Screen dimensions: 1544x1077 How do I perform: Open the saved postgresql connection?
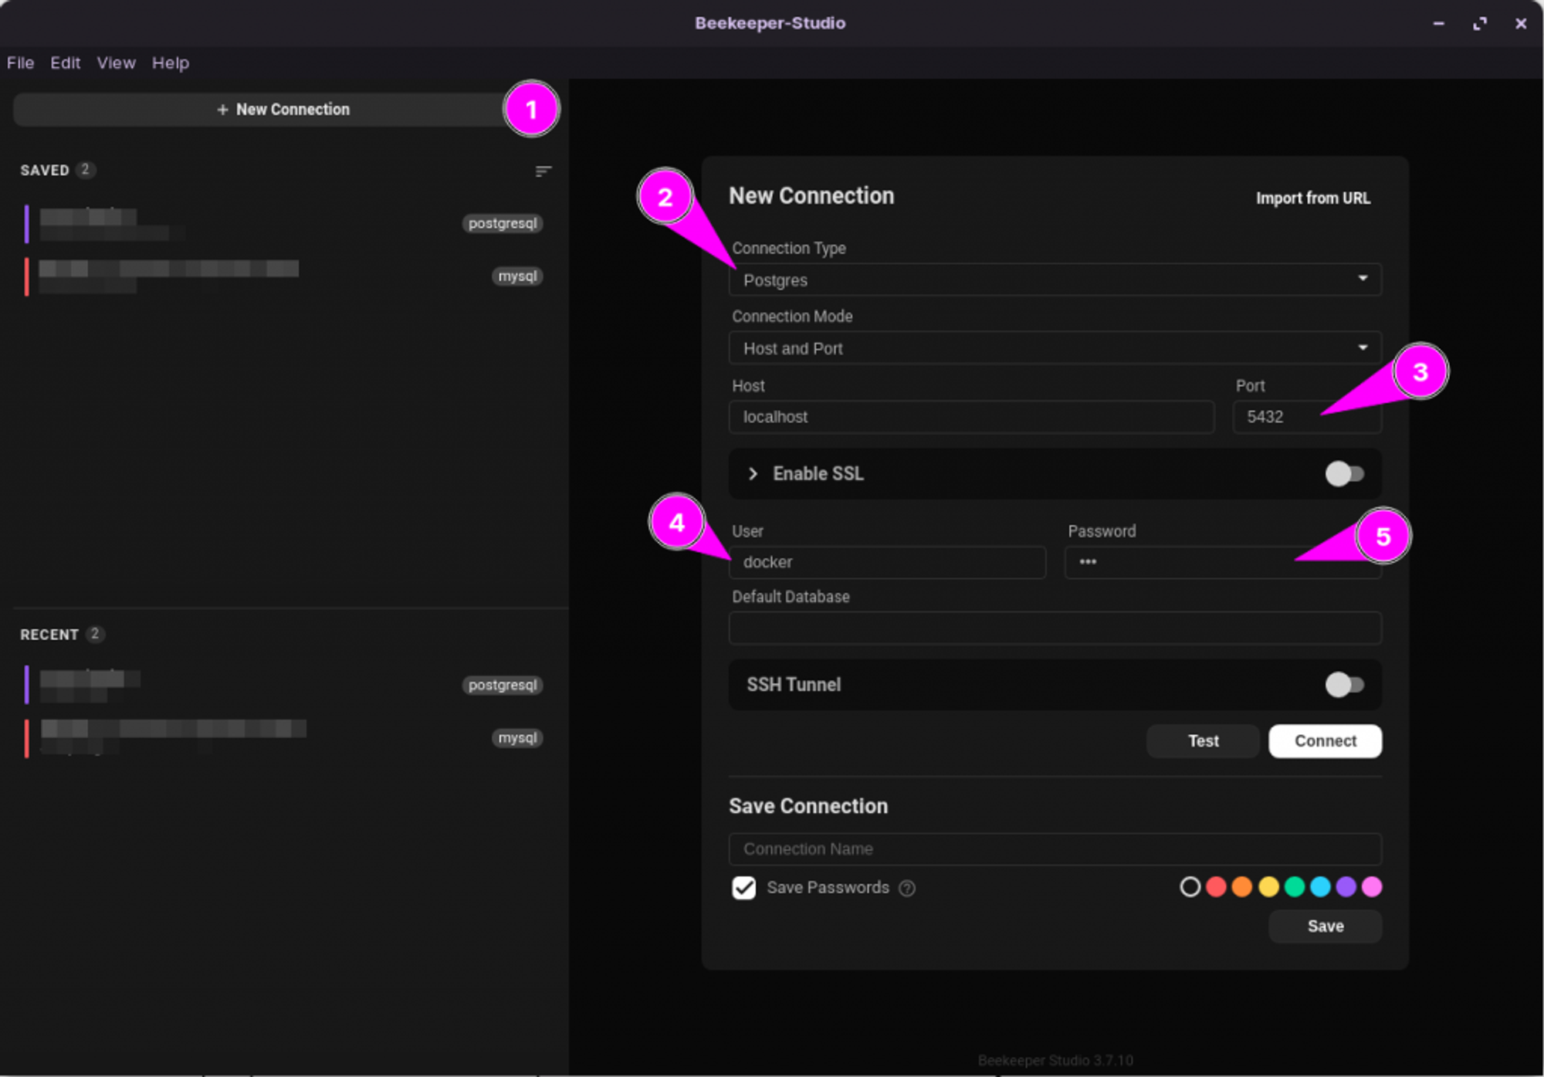[283, 224]
